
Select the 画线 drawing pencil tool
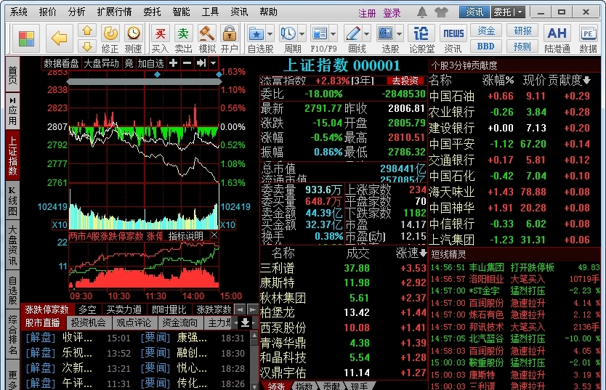coord(353,34)
